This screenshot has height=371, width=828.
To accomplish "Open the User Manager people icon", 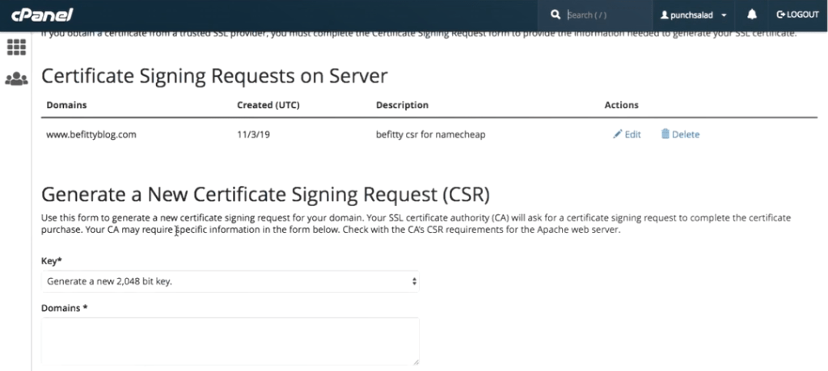I will pyautogui.click(x=16, y=79).
